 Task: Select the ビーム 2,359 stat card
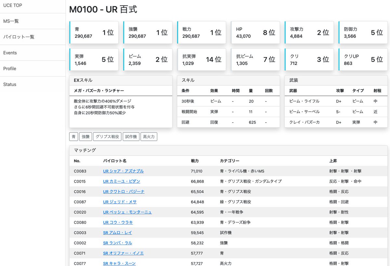click(x=148, y=59)
